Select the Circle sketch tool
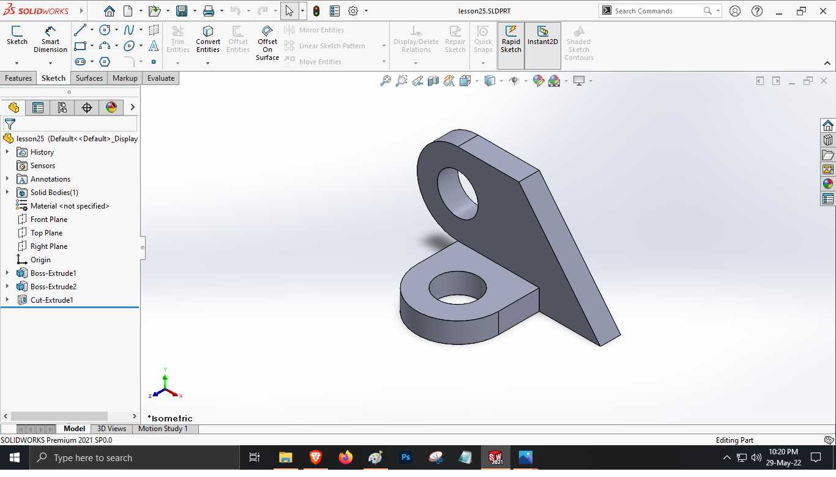The height and width of the screenshot is (477, 836). pyautogui.click(x=105, y=30)
